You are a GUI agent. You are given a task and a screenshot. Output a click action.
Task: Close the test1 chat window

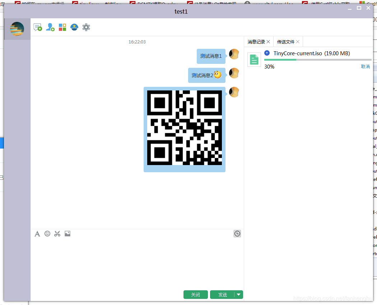368,8
